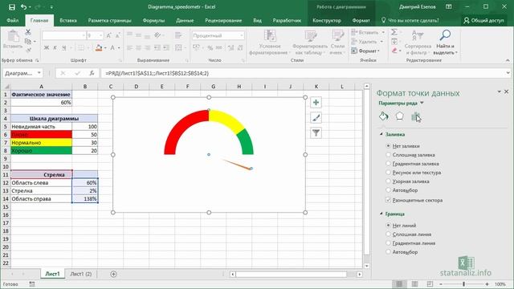Click the Italic К icon
The height and width of the screenshot is (289, 514).
[x=55, y=48]
